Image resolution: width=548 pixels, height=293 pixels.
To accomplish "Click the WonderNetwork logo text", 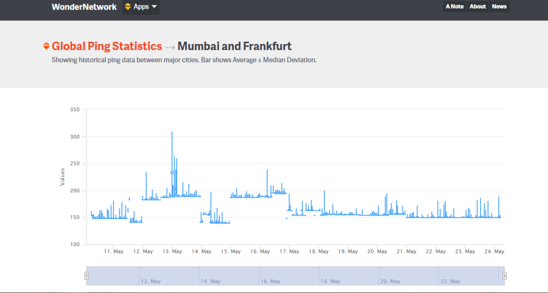I will [84, 7].
